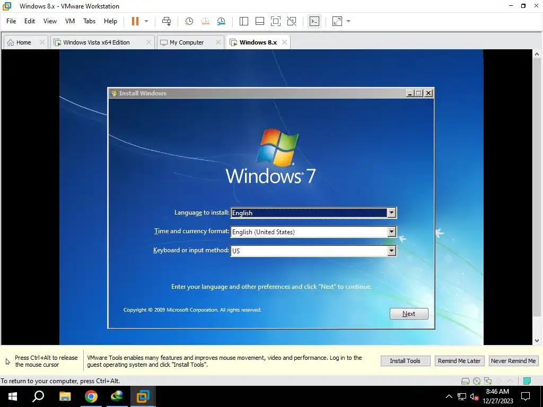Open the power options arrow beside Pause
543x407 pixels.
coord(146,21)
